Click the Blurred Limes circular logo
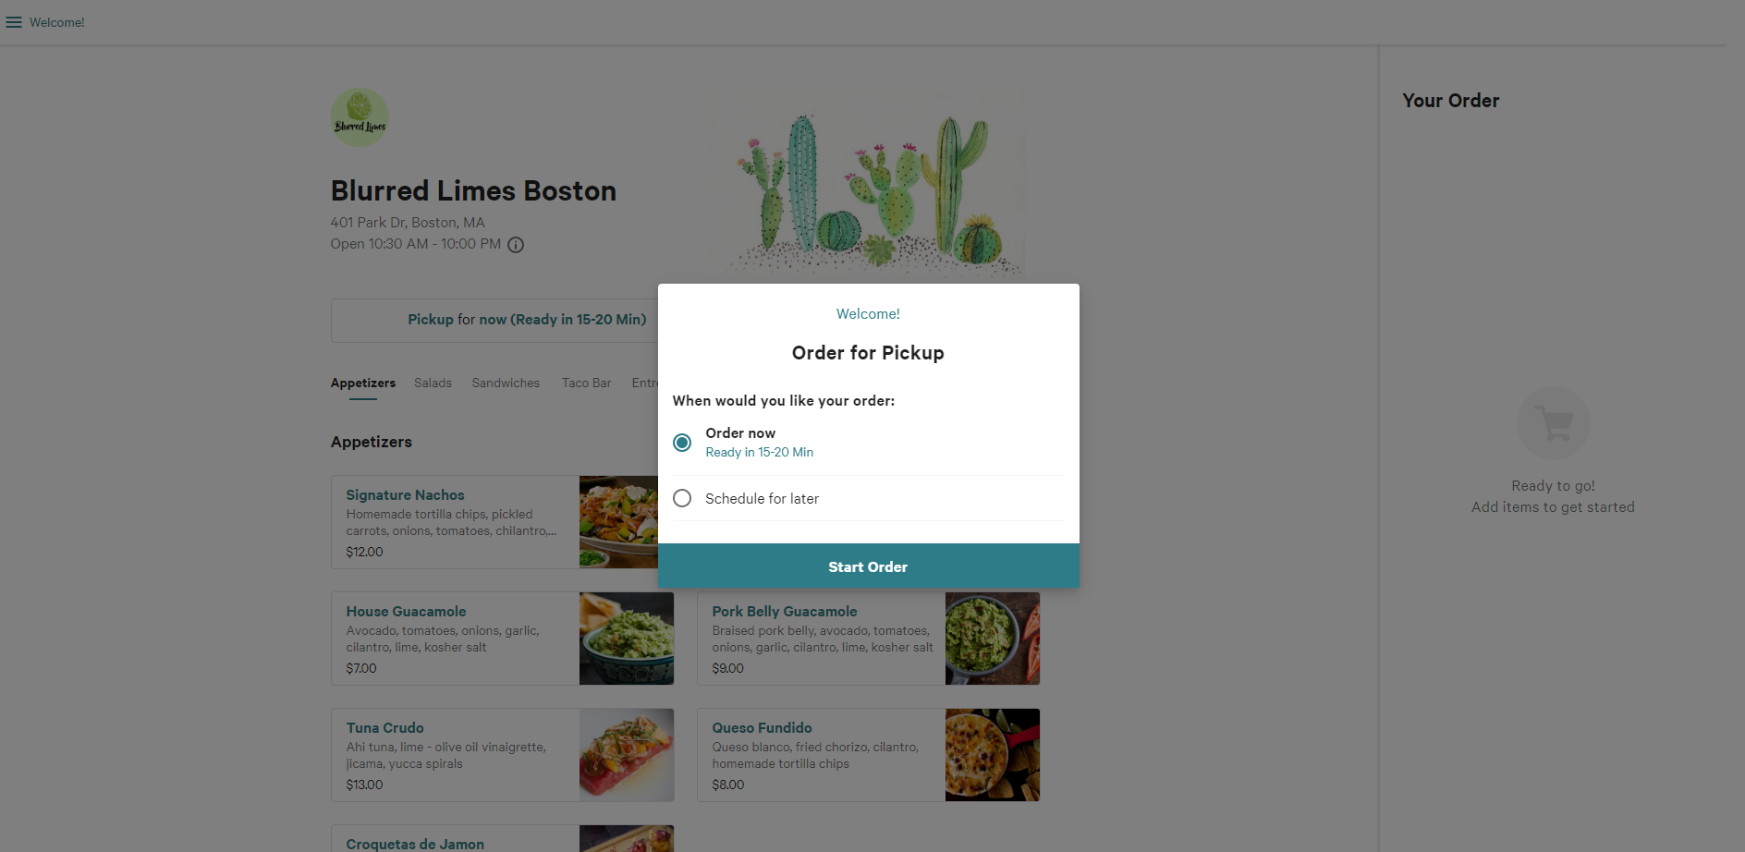The width and height of the screenshot is (1745, 852). click(359, 116)
